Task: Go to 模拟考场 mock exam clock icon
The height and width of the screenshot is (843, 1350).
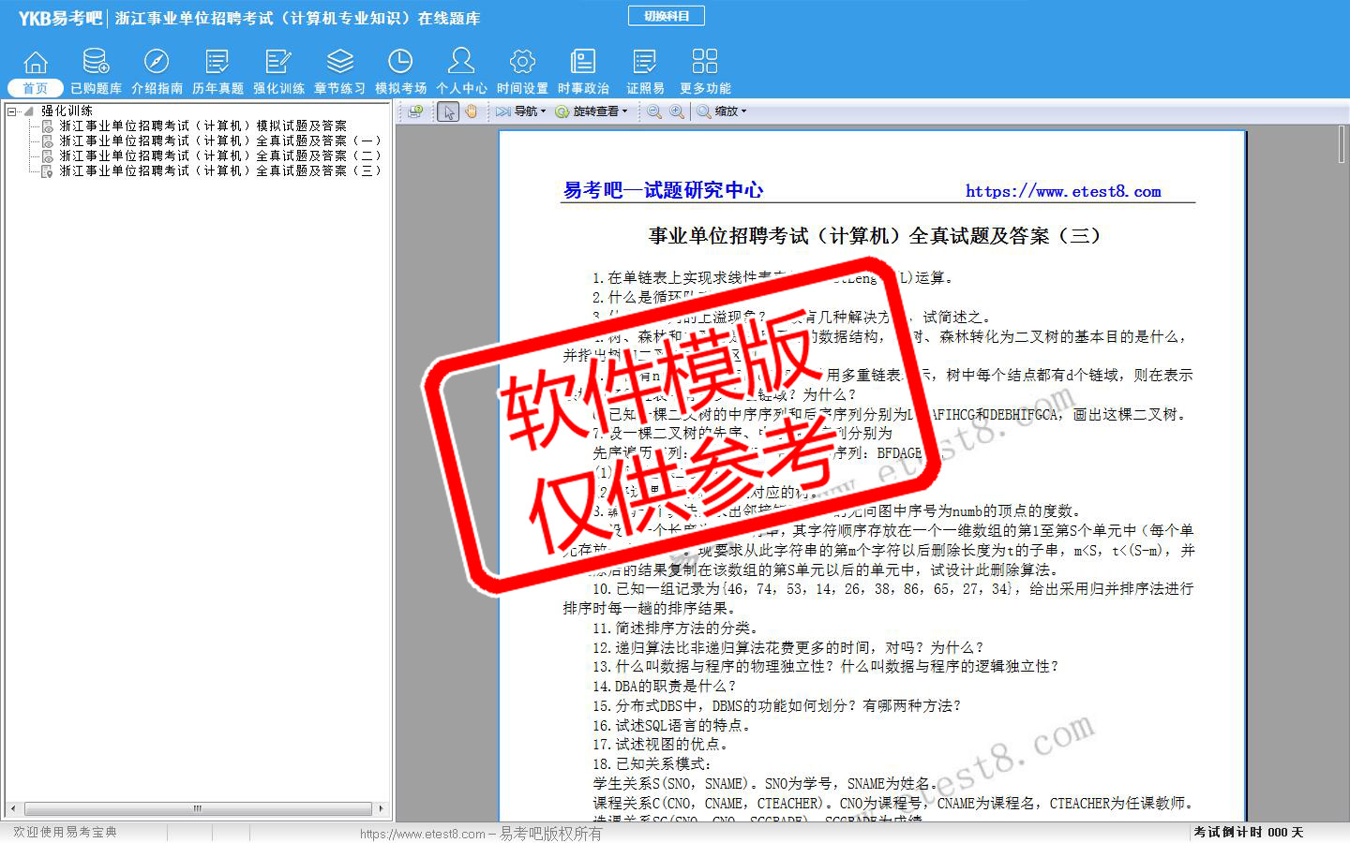Action: click(x=400, y=62)
